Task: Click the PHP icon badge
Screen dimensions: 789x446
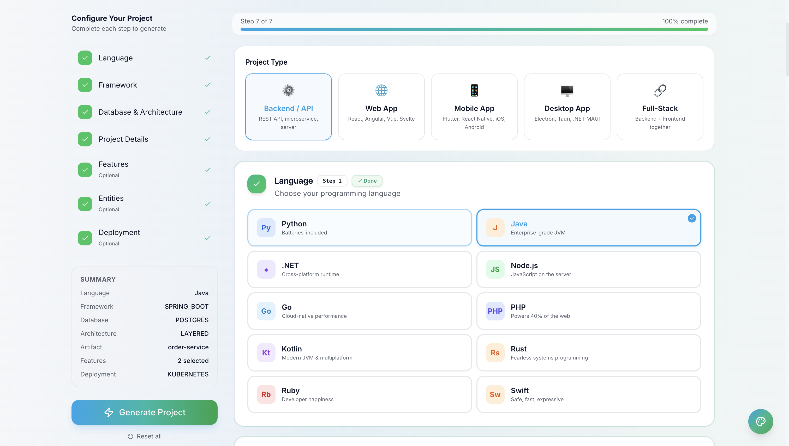Action: point(495,311)
